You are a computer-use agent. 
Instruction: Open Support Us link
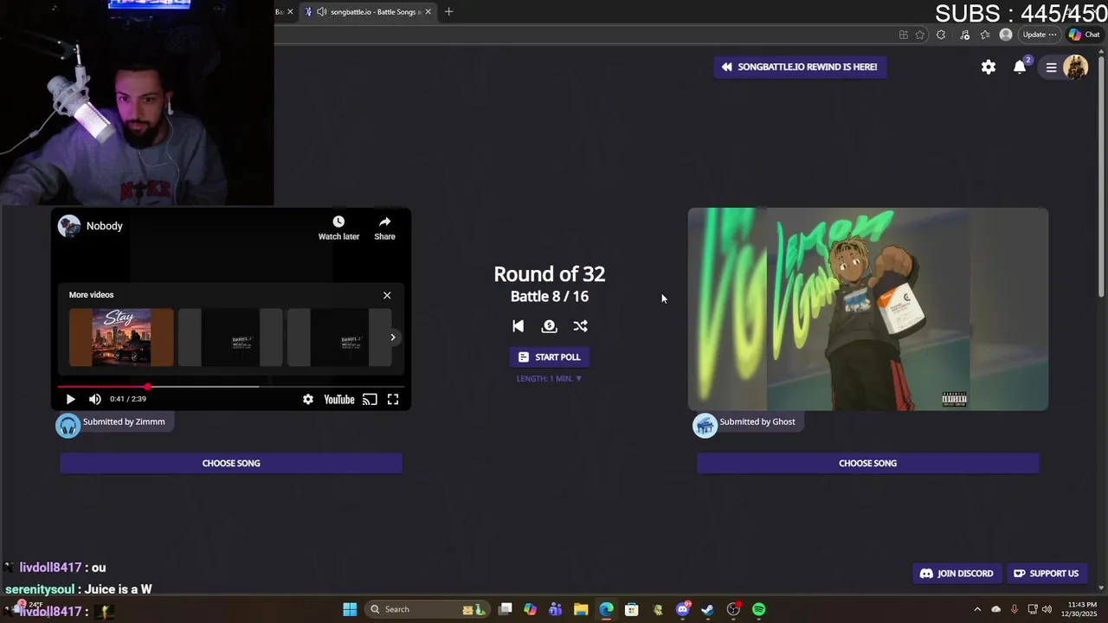coord(1046,574)
